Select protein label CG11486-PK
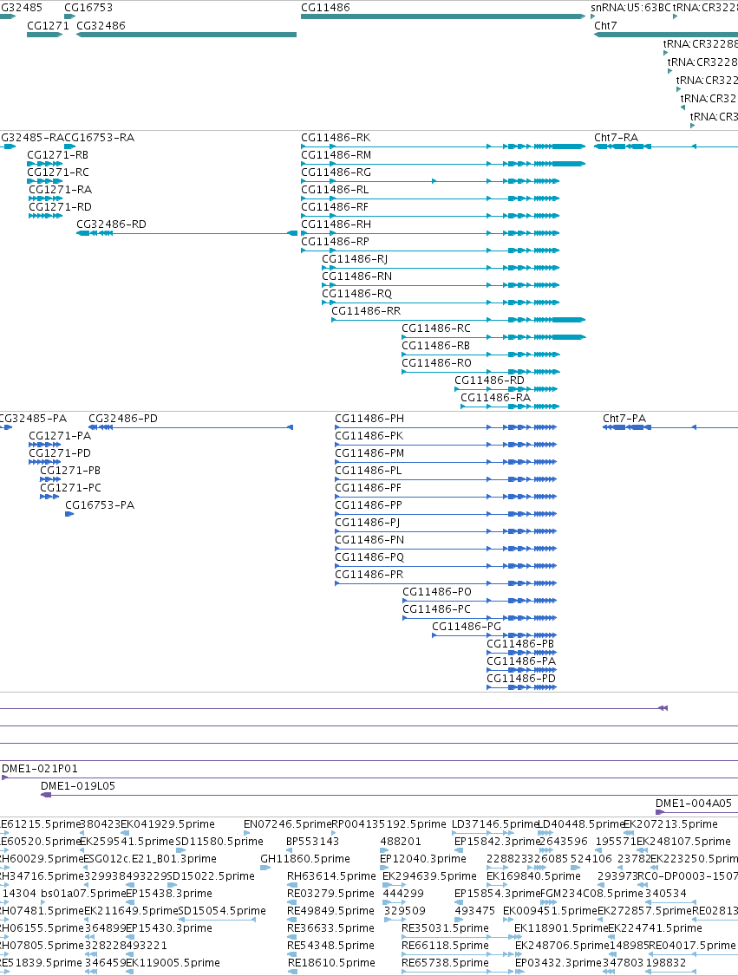Viewport: 738px width, 976px height. (369, 436)
